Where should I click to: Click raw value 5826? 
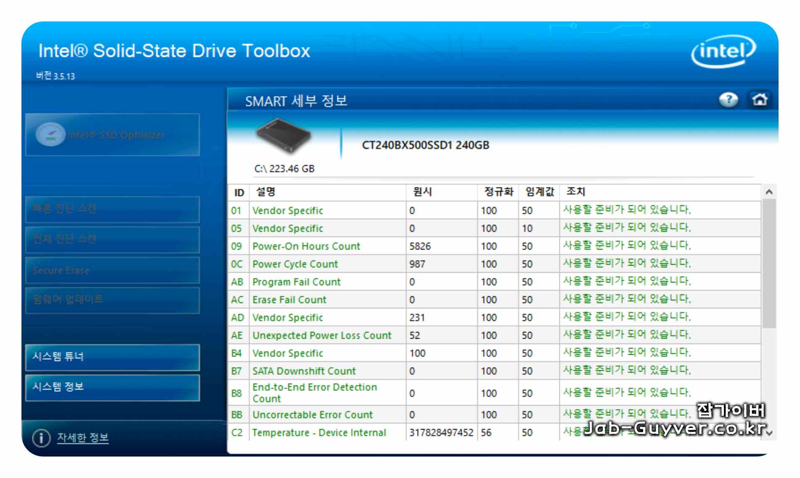[420, 247]
